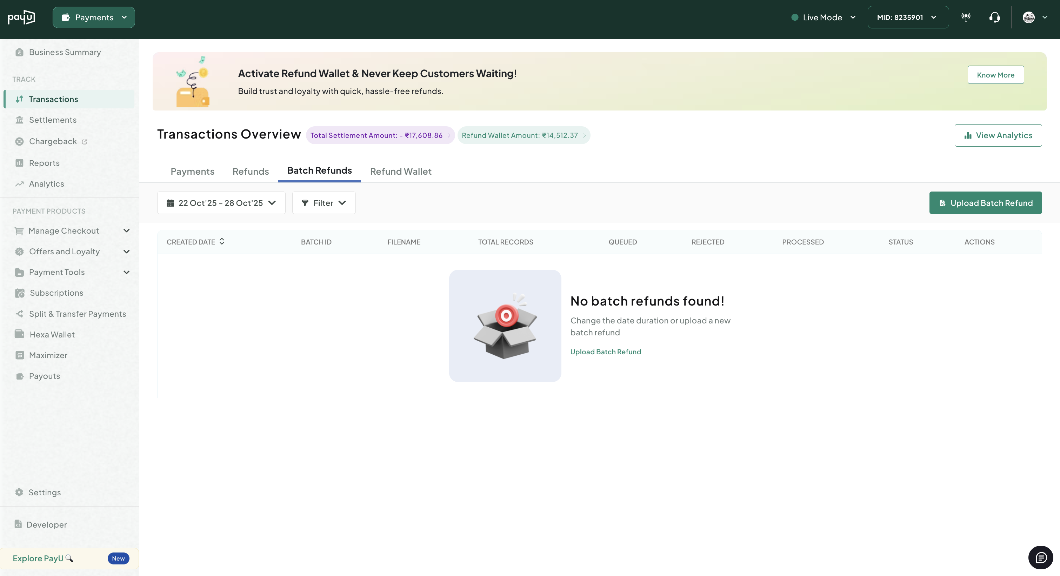The width and height of the screenshot is (1060, 576).
Task: Open the Live Mode switcher
Action: 824,17
